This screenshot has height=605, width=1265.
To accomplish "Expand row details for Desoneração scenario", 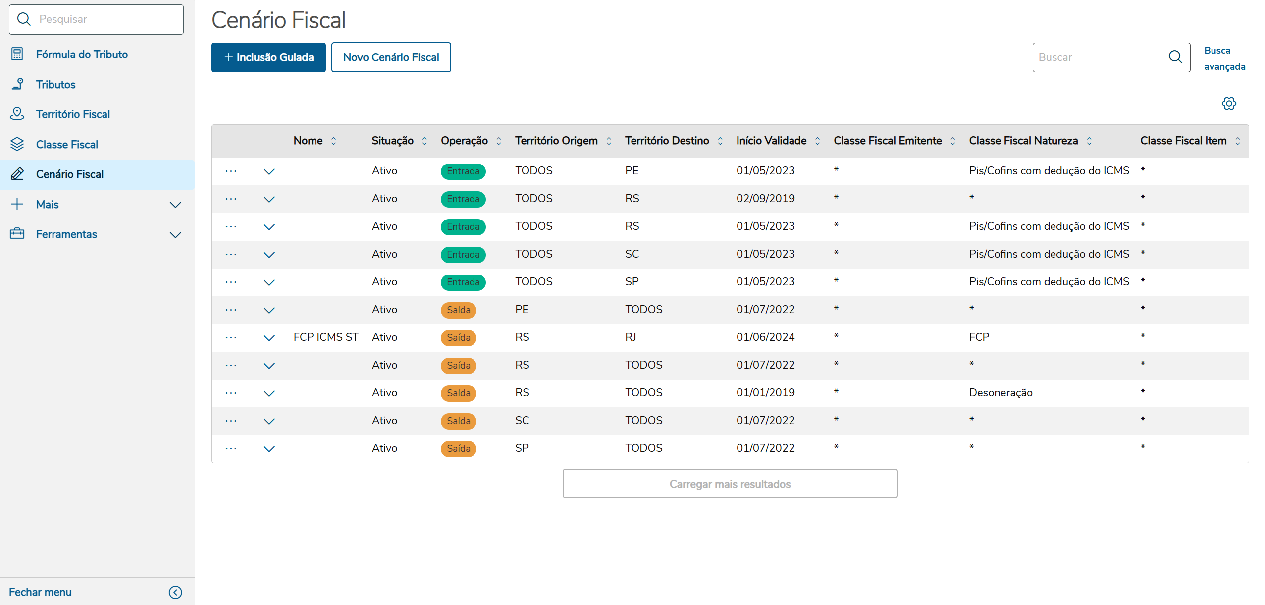I will click(269, 393).
